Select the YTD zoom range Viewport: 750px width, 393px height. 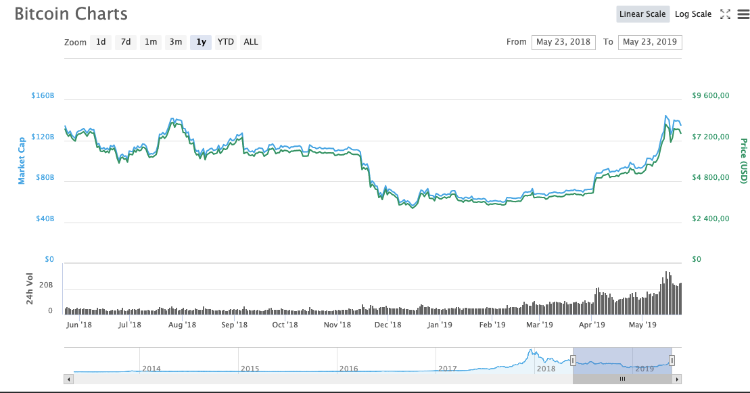pyautogui.click(x=226, y=42)
